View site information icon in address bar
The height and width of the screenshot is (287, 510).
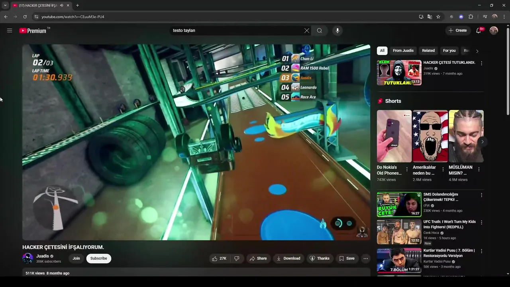pos(36,17)
